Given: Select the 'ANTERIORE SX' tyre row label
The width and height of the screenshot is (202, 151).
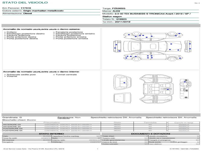Looking at the screenshot, I should [x=12, y=127].
